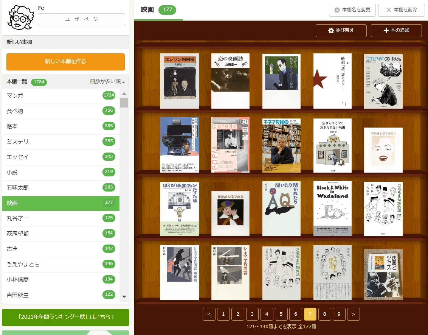Open the 吉田秋生 shelf

tap(61, 295)
